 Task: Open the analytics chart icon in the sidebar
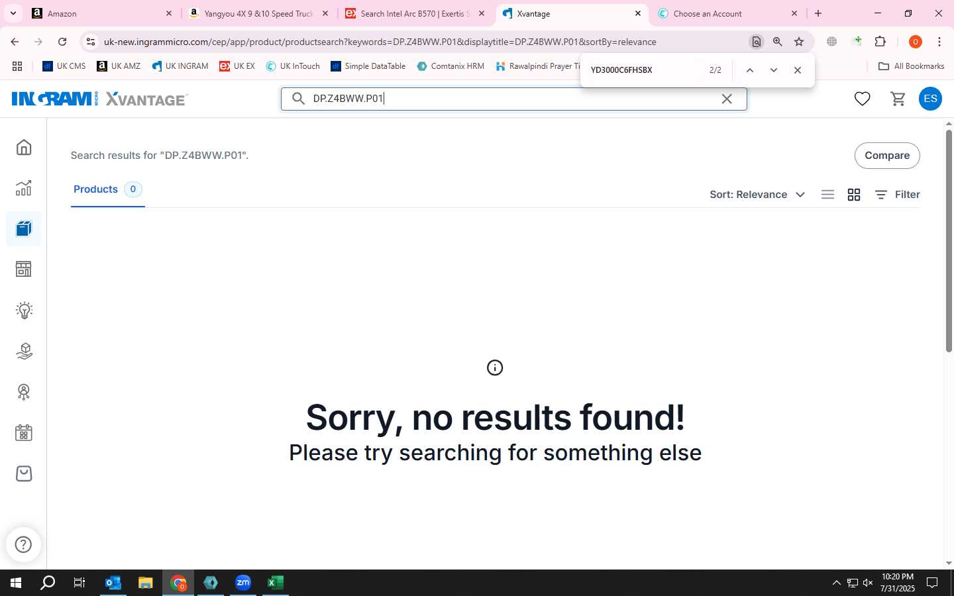24,188
